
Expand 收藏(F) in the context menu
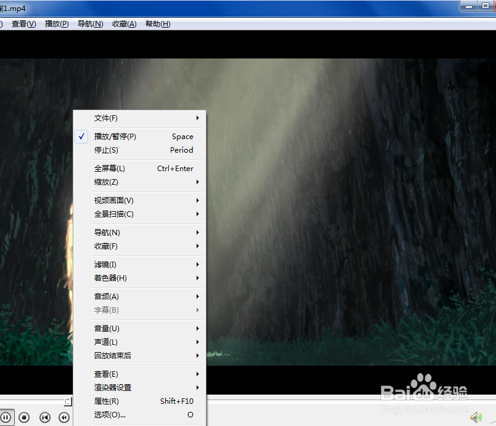click(x=139, y=246)
